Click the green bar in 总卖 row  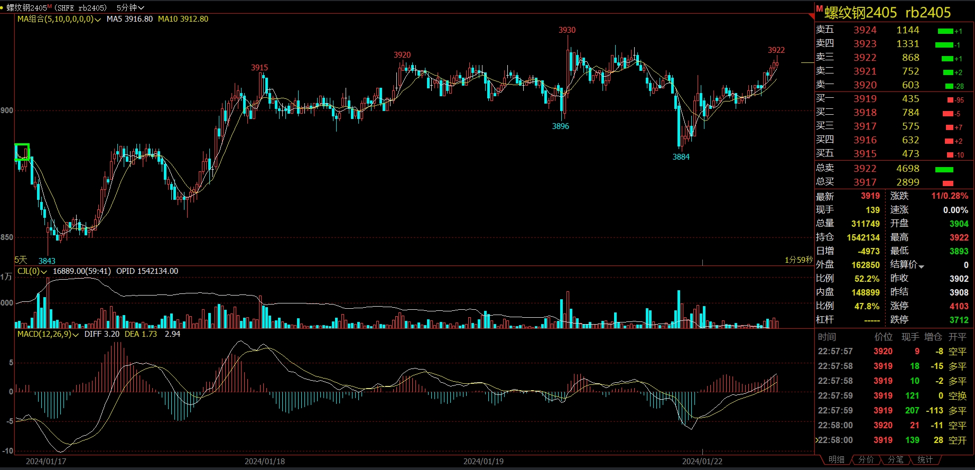click(x=944, y=170)
